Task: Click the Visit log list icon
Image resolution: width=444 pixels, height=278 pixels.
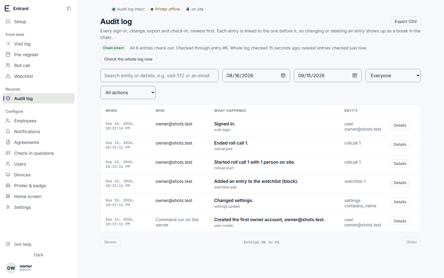Action: (x=8, y=44)
